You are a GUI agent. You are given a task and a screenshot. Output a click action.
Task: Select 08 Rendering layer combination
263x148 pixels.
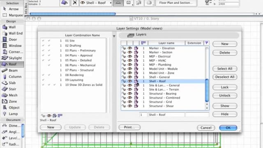coord(73,75)
